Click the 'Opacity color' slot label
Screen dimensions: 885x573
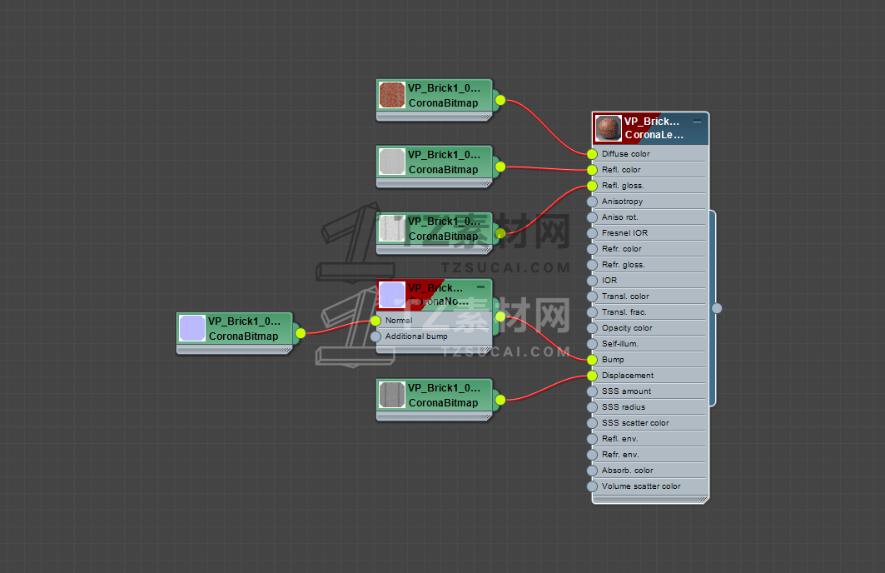click(x=627, y=328)
